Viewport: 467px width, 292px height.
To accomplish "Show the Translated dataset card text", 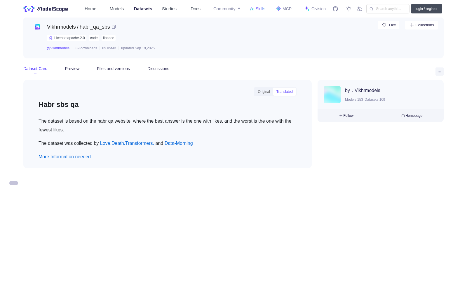I will point(285,92).
